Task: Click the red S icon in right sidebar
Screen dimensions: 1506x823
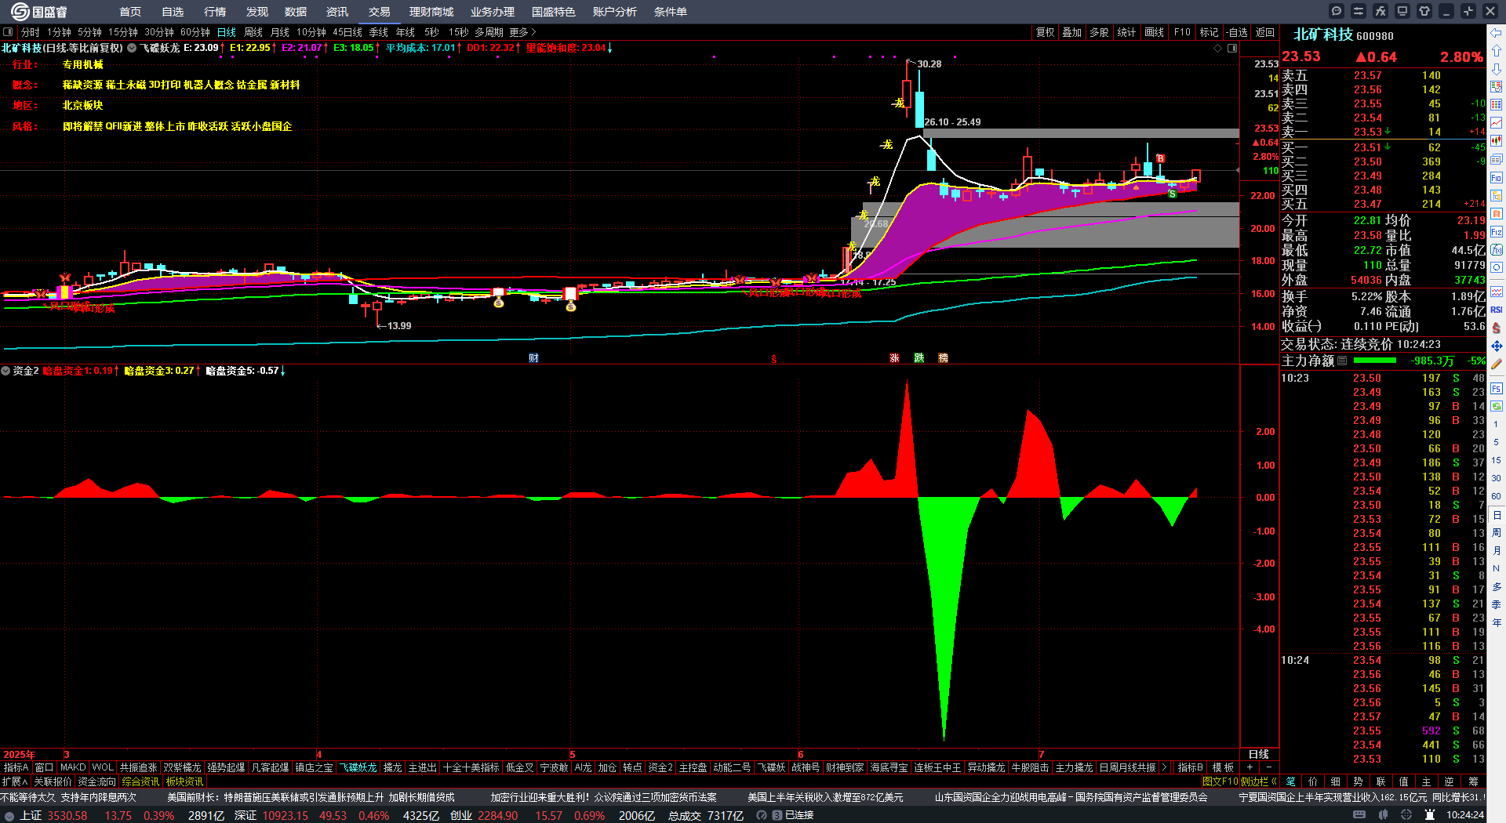Action: (x=1497, y=328)
